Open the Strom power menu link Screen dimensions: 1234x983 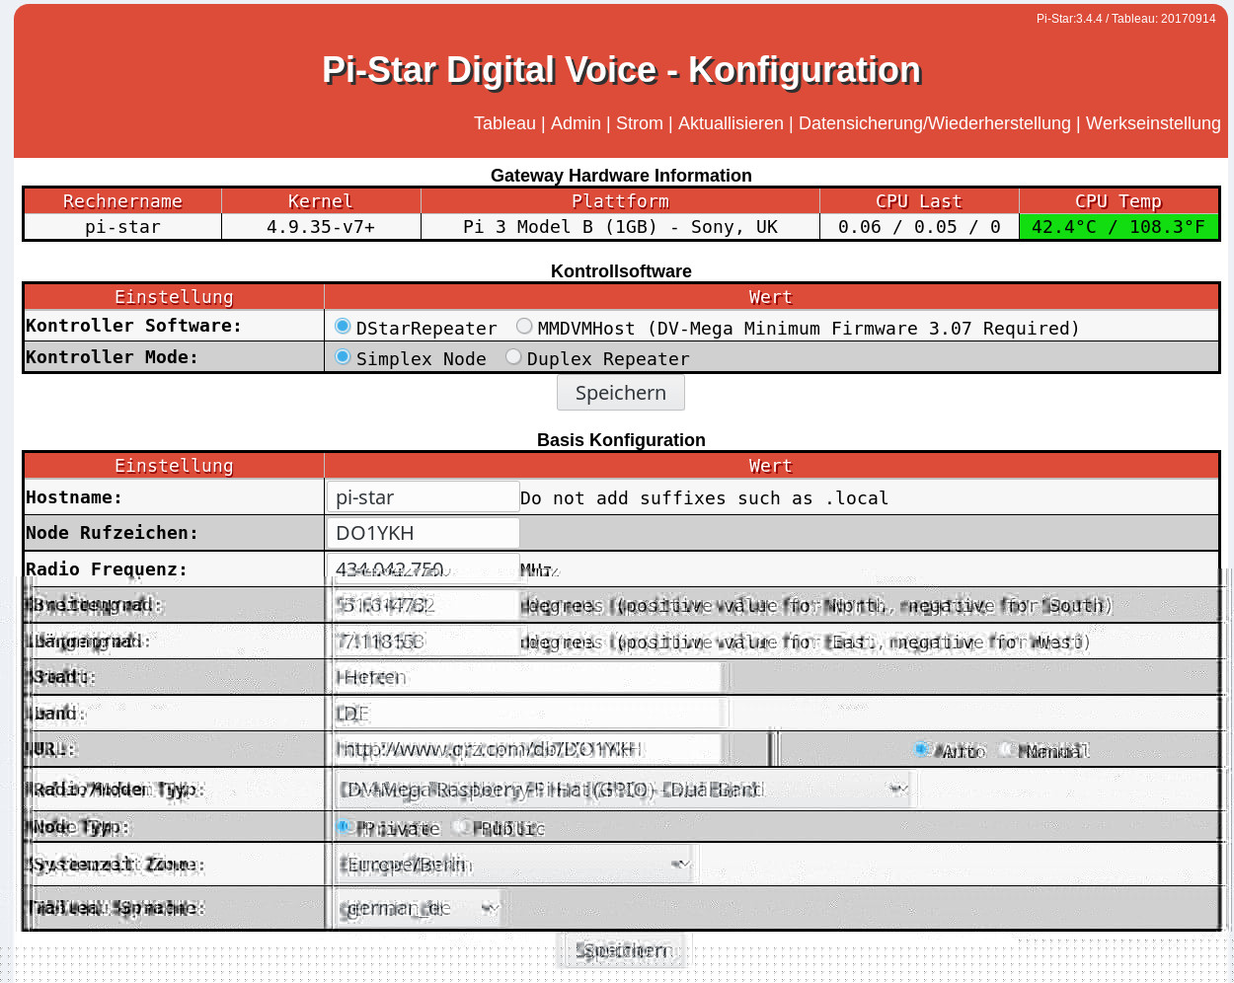click(640, 123)
